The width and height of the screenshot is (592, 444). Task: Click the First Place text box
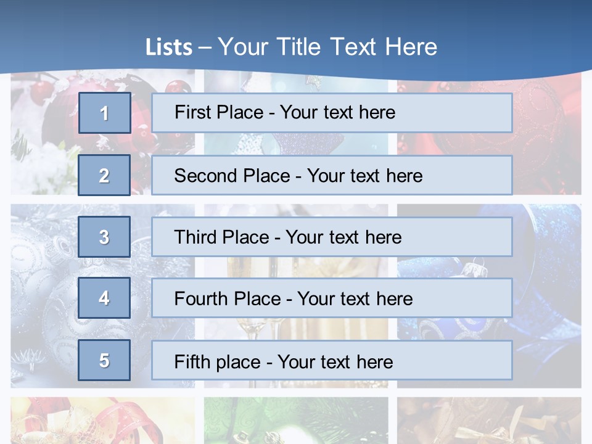[332, 113]
